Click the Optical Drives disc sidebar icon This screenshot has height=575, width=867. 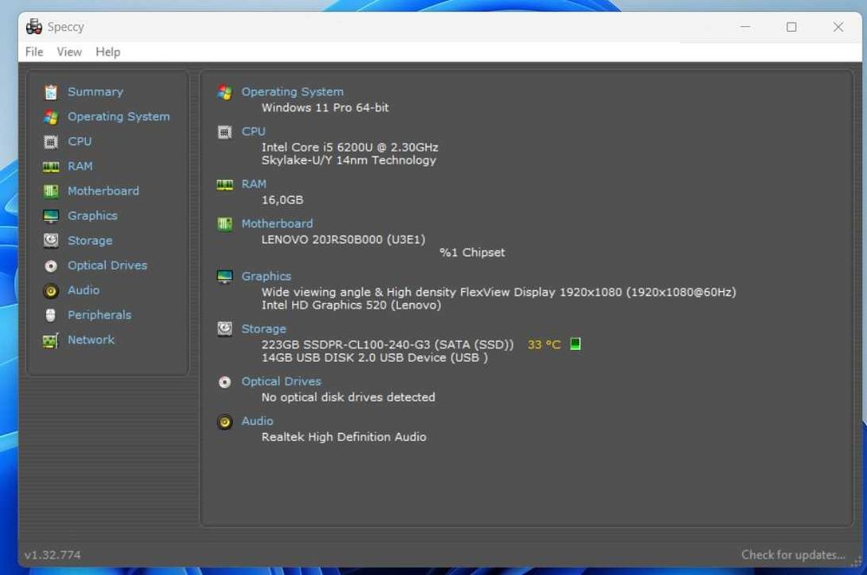pyautogui.click(x=51, y=266)
